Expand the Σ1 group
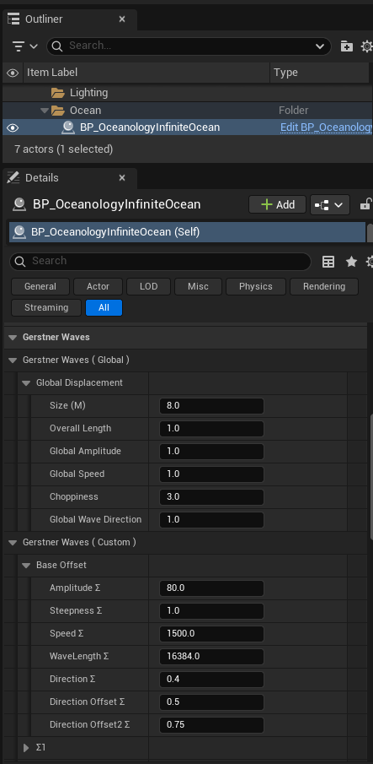The width and height of the screenshot is (373, 764). point(26,747)
